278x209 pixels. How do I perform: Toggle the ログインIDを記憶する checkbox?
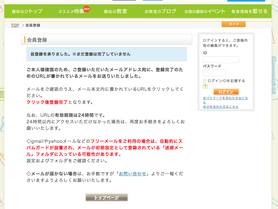pos(205,81)
